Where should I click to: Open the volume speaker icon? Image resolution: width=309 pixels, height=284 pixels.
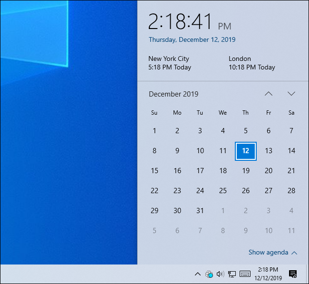pyautogui.click(x=220, y=274)
